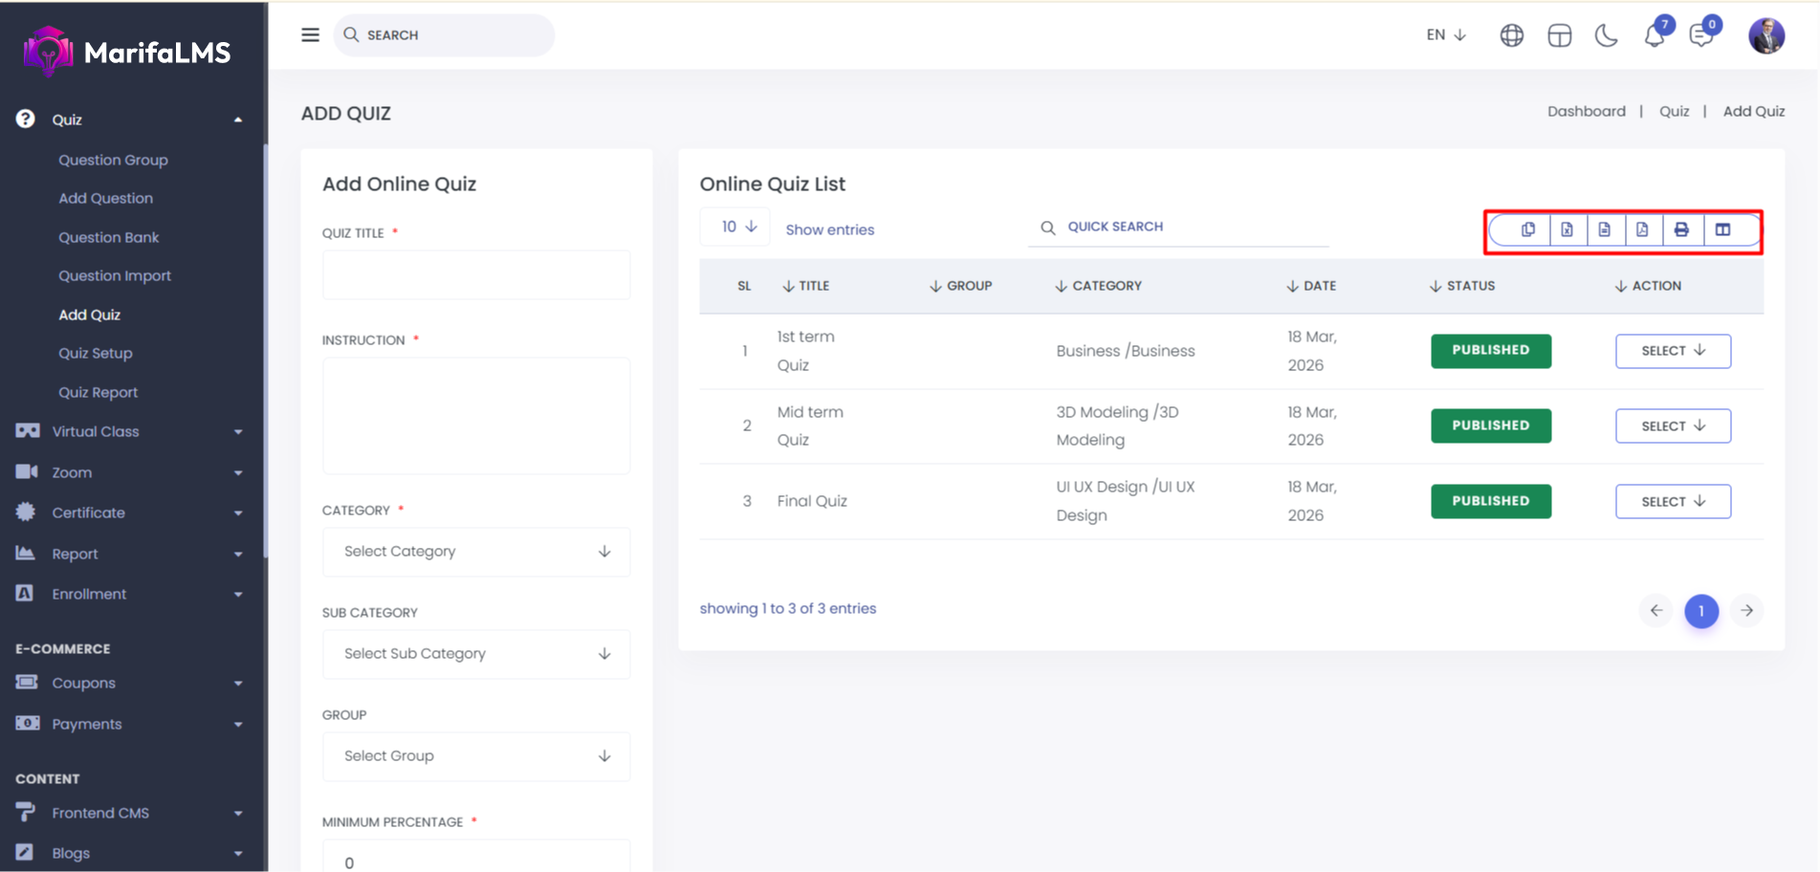Click the globe website icon
This screenshot has height=872, width=1820.
[1511, 35]
